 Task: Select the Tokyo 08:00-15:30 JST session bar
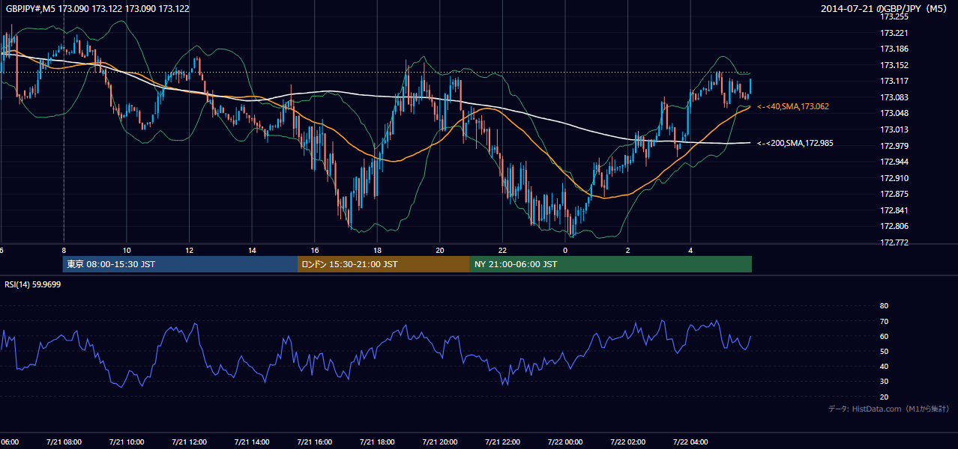[x=181, y=264]
